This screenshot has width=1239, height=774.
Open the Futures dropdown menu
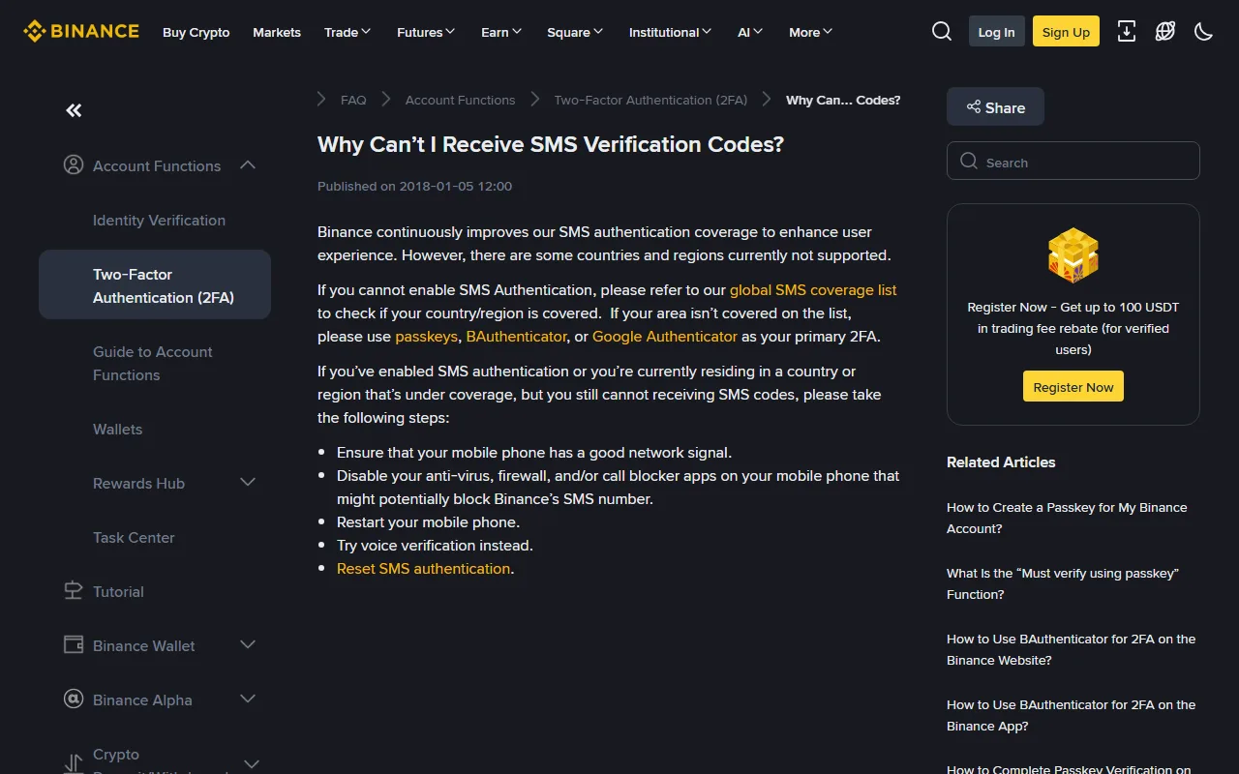[x=426, y=32]
